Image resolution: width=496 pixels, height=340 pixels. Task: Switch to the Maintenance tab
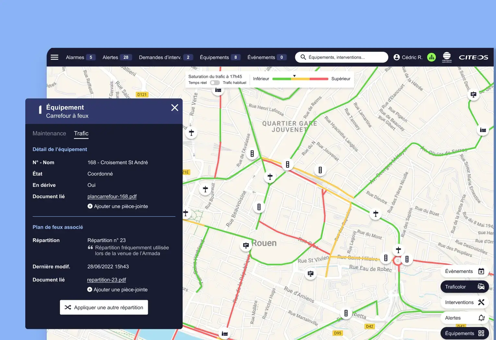pyautogui.click(x=49, y=133)
